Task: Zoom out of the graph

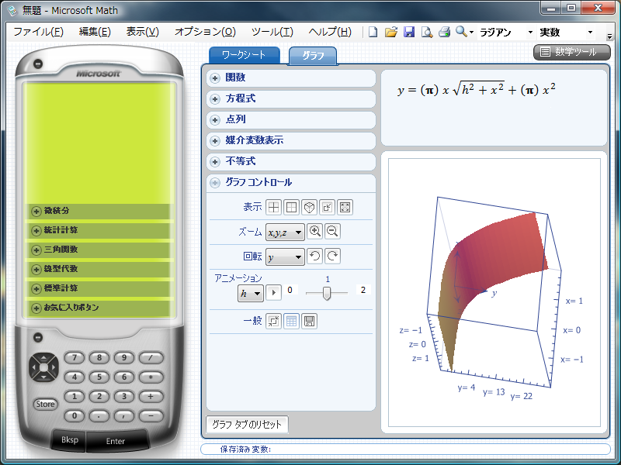Action: [x=333, y=232]
